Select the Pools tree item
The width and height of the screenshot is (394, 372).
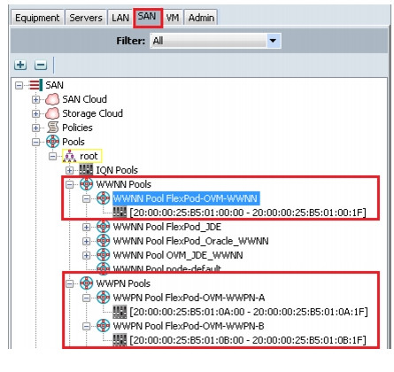[x=73, y=142]
